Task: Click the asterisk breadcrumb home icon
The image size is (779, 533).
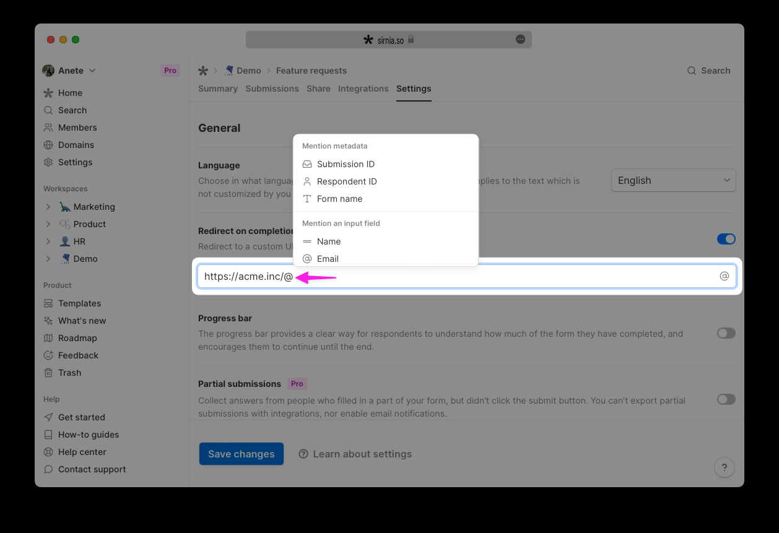Action: [x=203, y=71]
